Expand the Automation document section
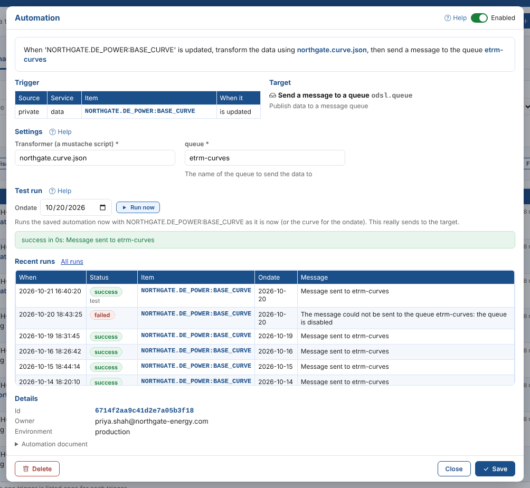The height and width of the screenshot is (488, 530). 51,444
